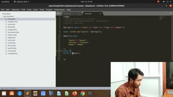Open konstanta.php in the sidebar
Image resolution: width=173 pixels, height=97 pixels.
14,32
